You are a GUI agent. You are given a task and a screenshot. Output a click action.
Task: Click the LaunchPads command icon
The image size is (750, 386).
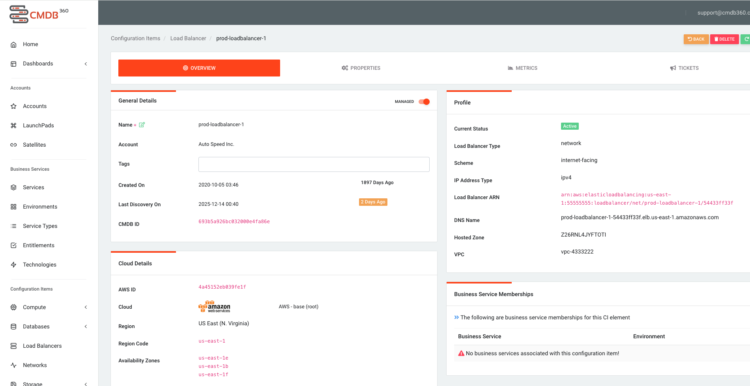(x=13, y=126)
